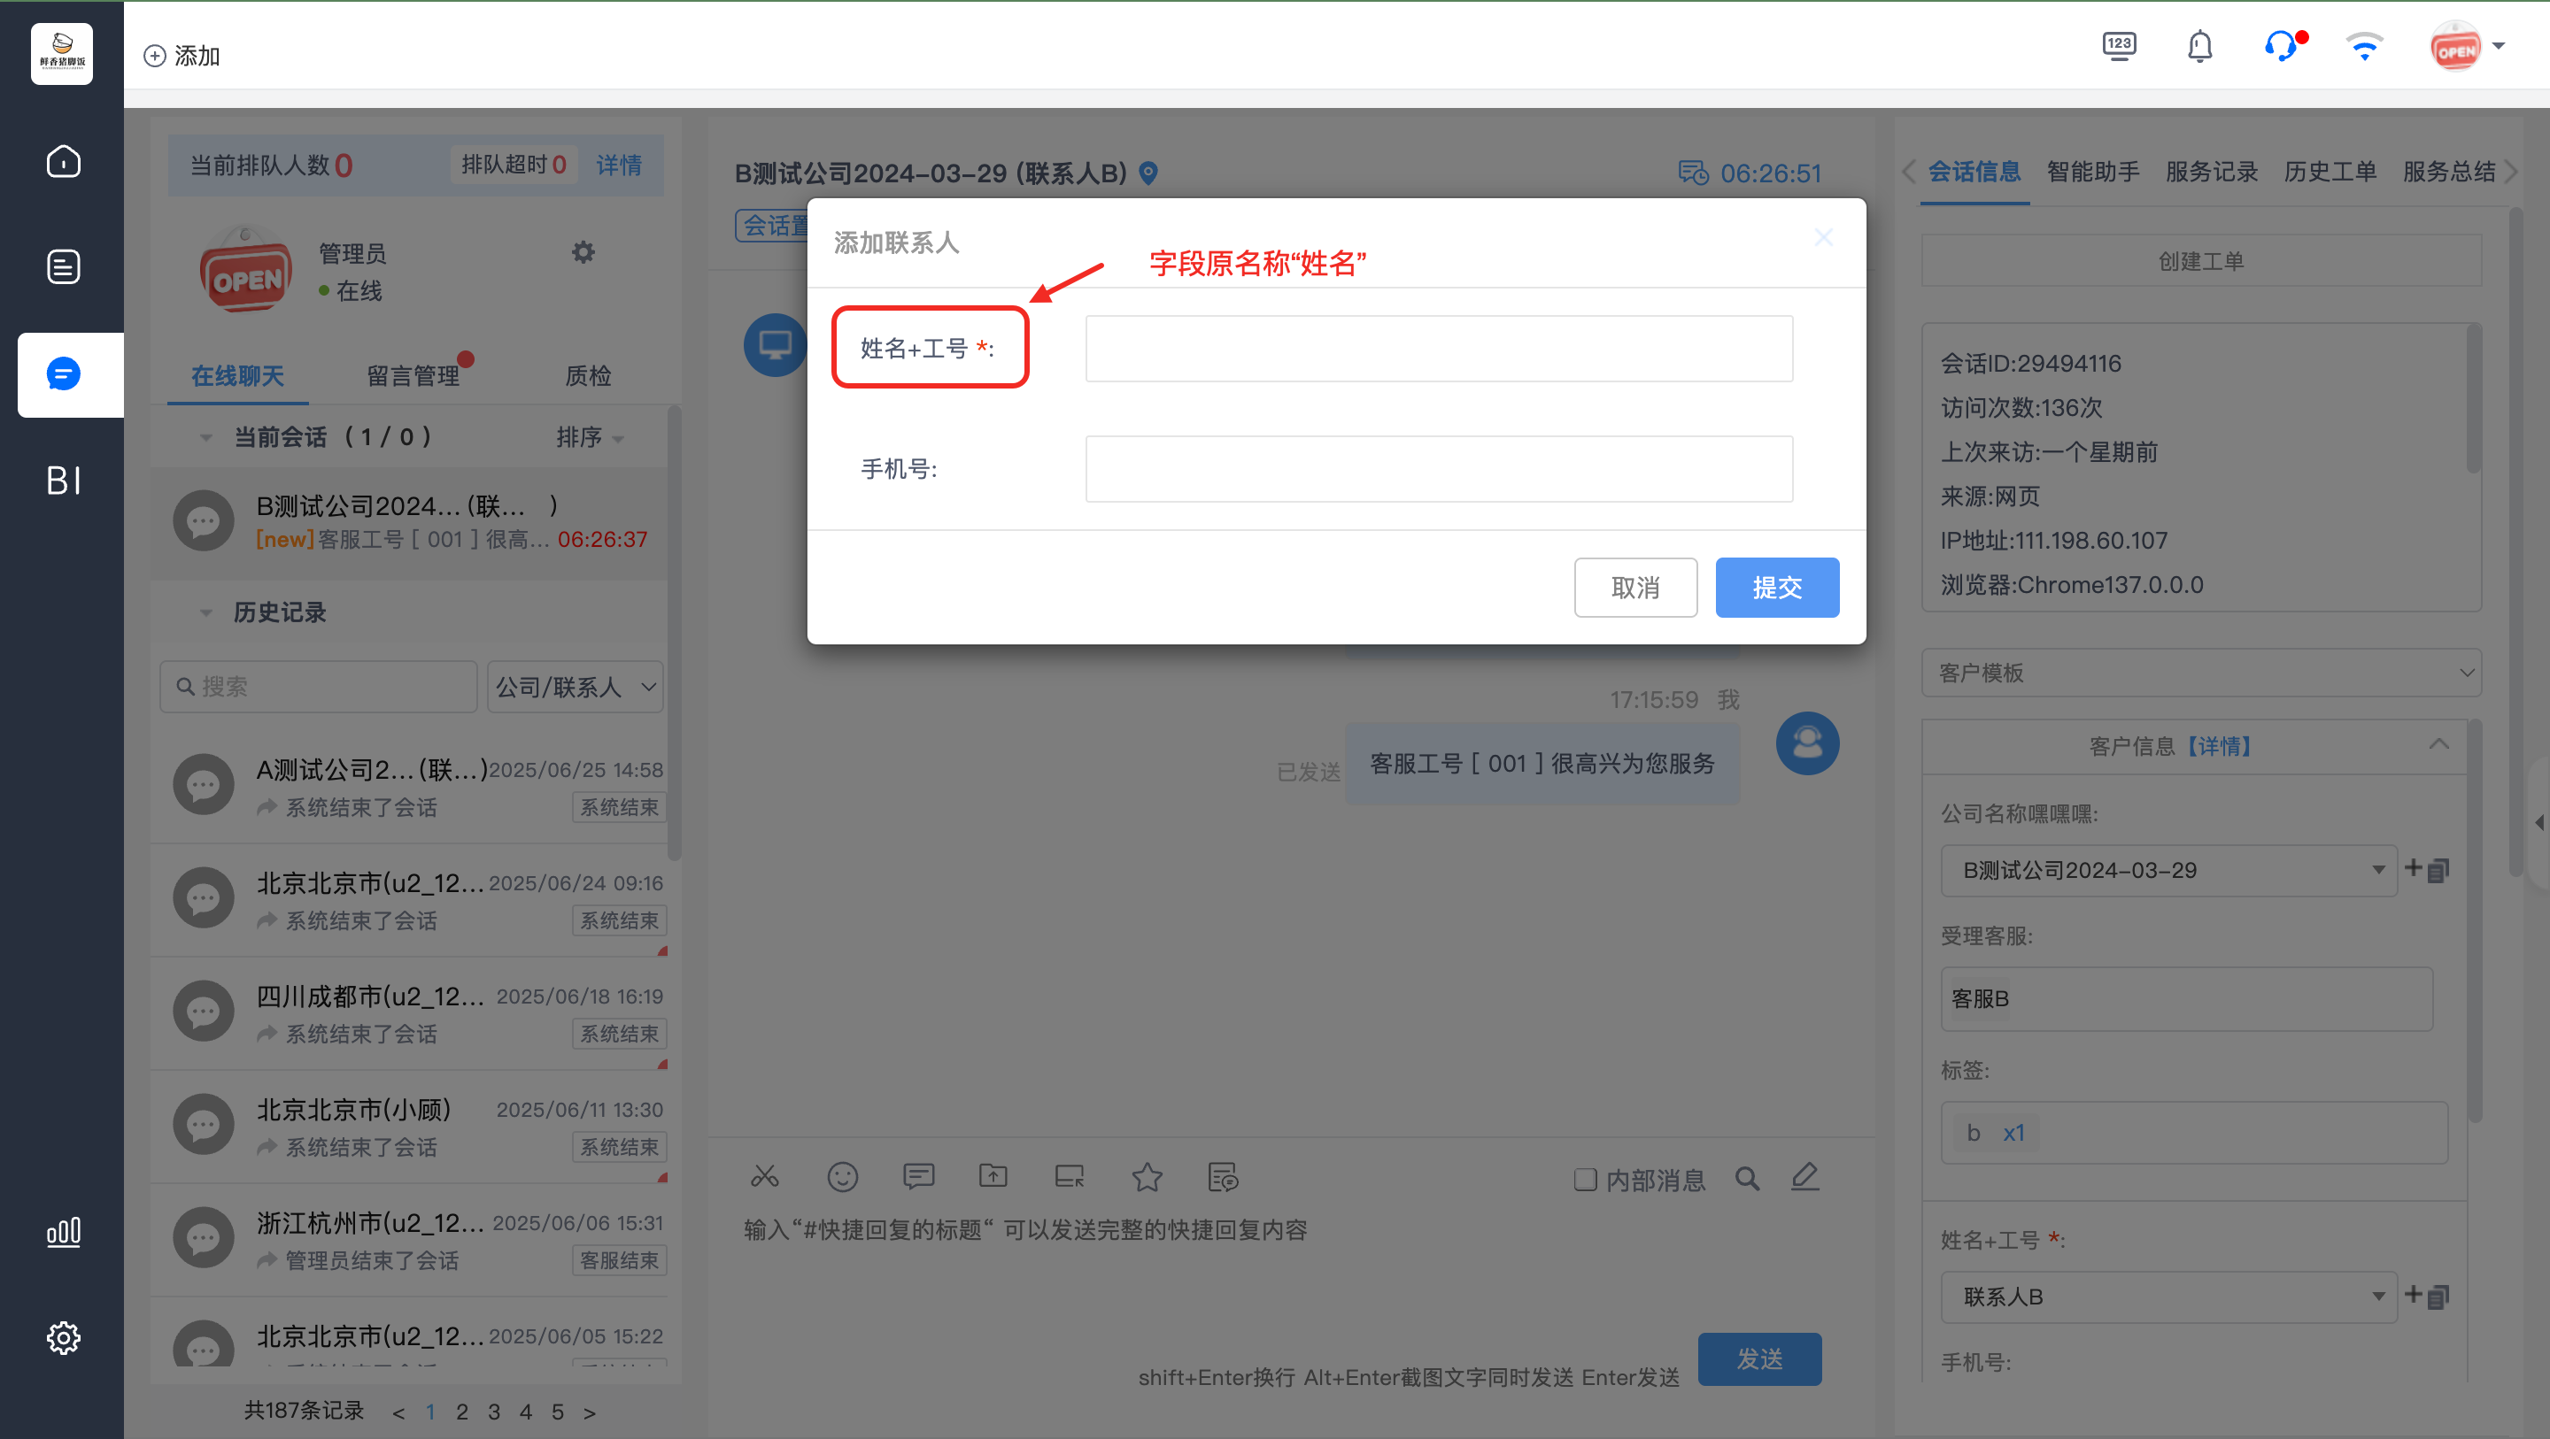This screenshot has height=1439, width=2550.
Task: Click 创建工单 button
Action: click(x=2200, y=261)
